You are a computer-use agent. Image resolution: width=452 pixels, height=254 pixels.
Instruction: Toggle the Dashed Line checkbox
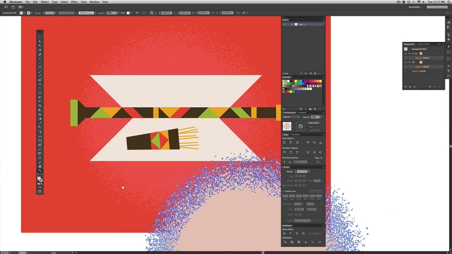[x=283, y=191]
